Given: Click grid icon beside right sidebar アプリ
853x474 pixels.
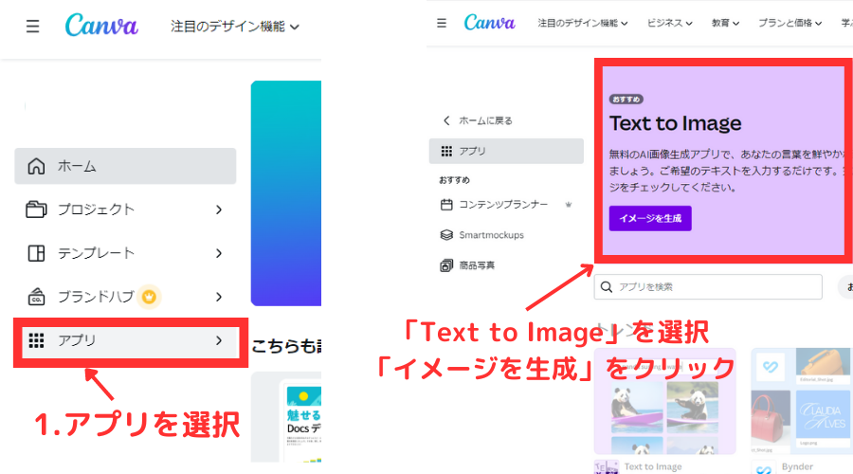Looking at the screenshot, I should pyautogui.click(x=446, y=152).
